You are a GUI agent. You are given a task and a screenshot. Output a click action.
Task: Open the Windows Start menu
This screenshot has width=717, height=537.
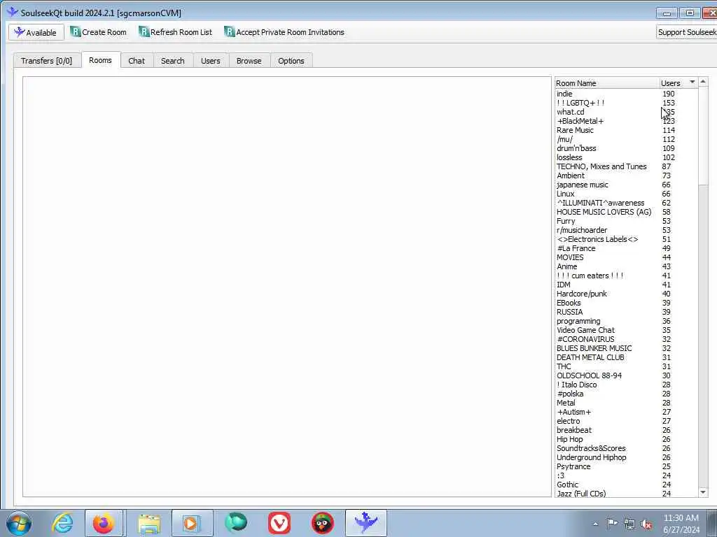[19, 523]
